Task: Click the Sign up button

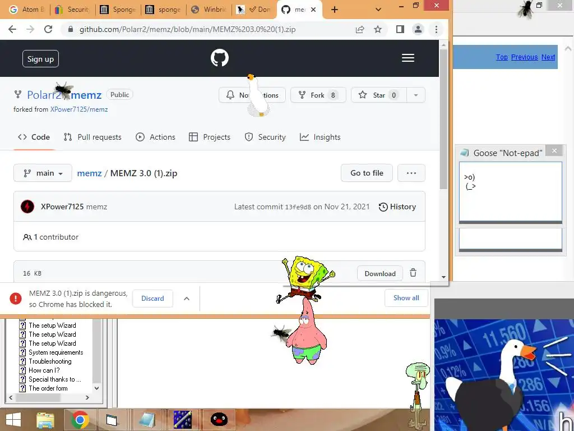Action: [x=40, y=58]
